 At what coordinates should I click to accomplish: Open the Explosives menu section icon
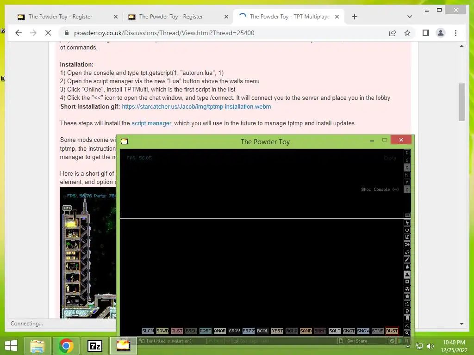tap(407, 252)
